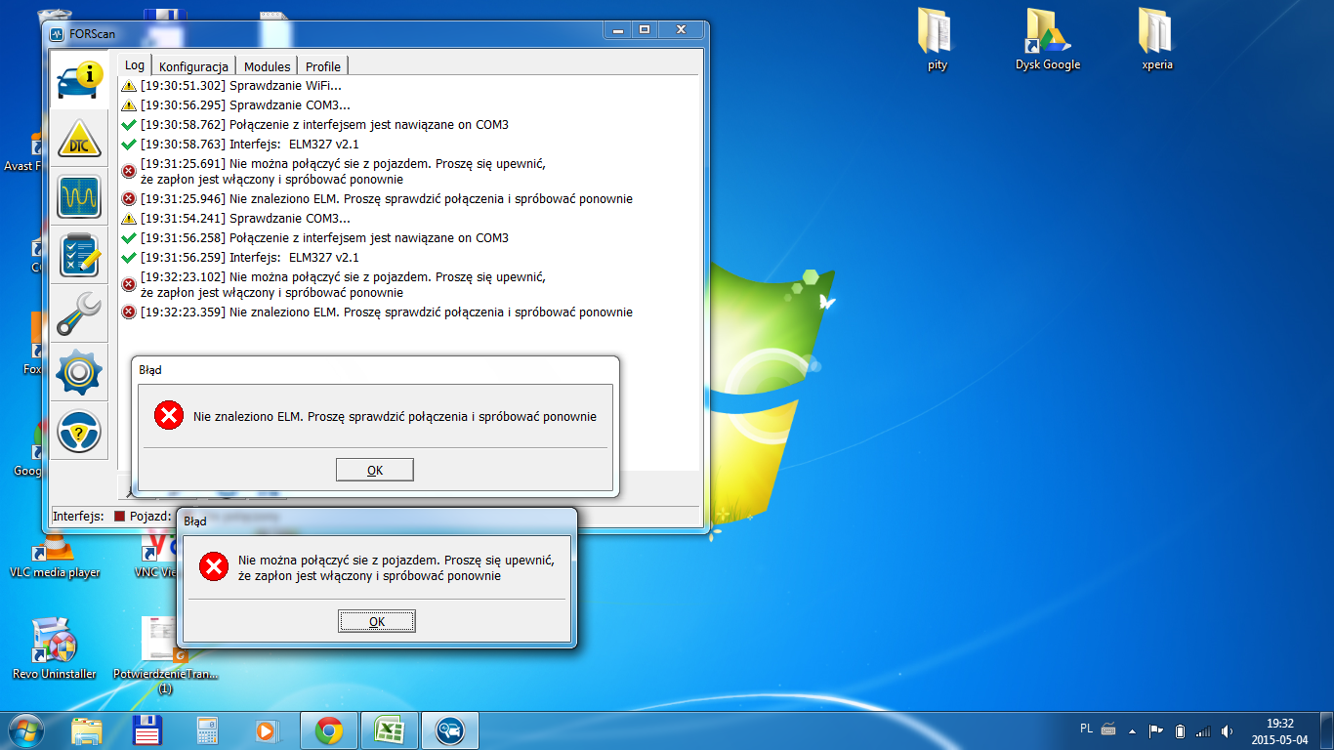Screen dimensions: 1334x750
Task: Switch to the Konfiguracja tab
Action: (193, 66)
